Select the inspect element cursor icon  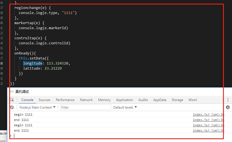12,100
